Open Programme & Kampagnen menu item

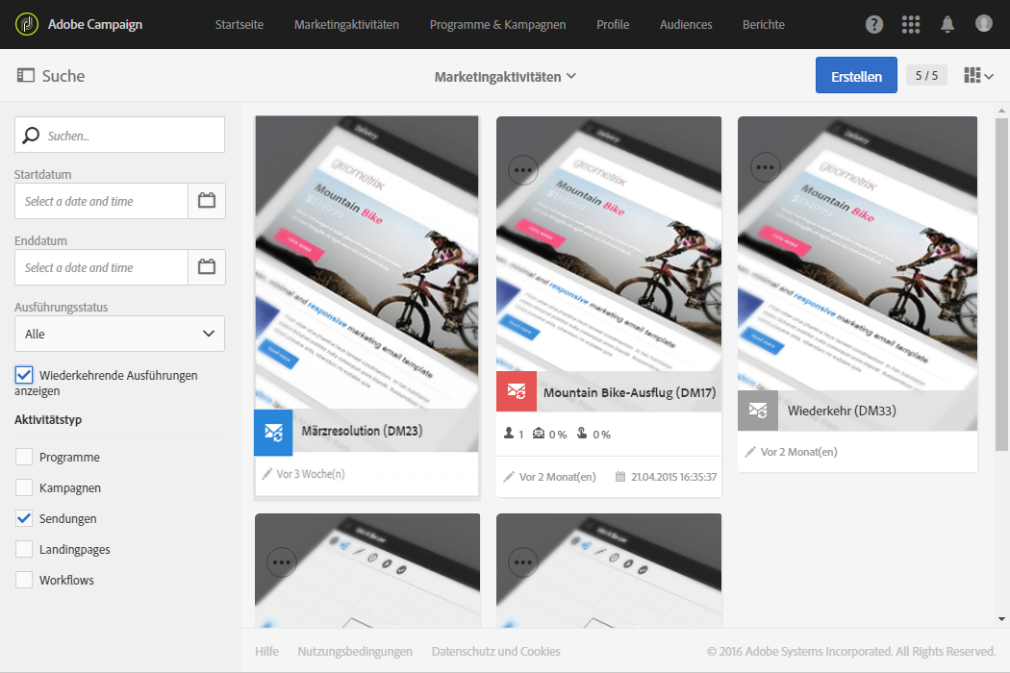pyautogui.click(x=498, y=24)
